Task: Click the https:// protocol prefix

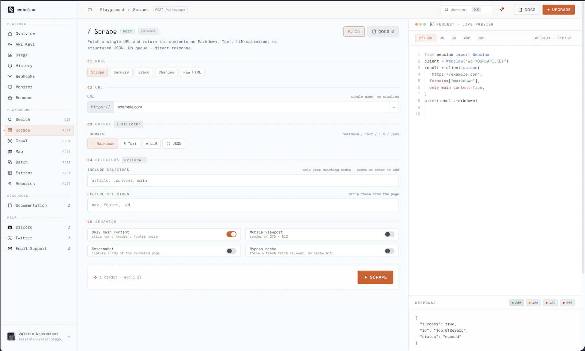Action: coord(101,107)
